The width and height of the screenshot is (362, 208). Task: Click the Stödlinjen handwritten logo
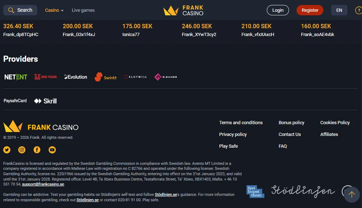303,191
